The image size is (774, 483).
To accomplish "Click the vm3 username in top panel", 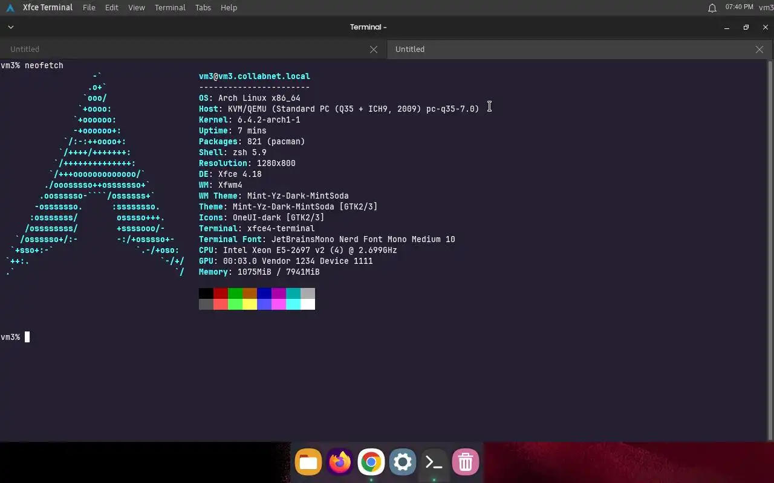I will pyautogui.click(x=766, y=8).
